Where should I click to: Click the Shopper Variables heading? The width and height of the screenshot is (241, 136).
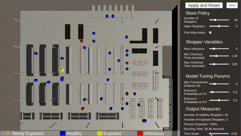204,42
